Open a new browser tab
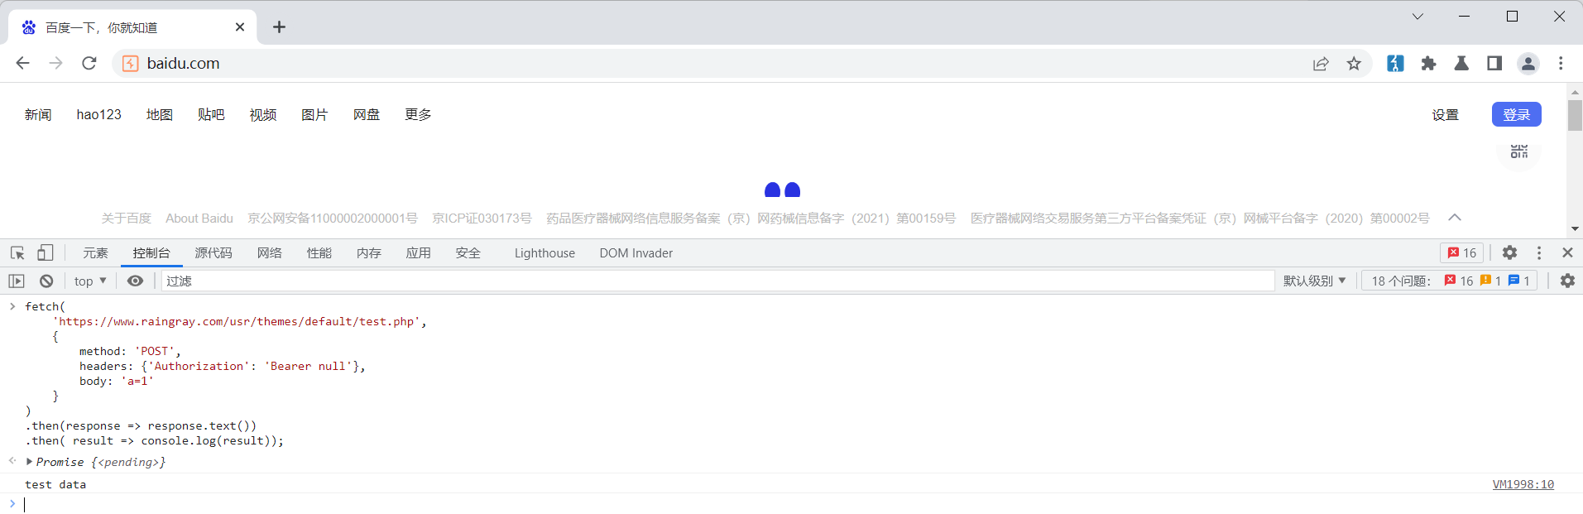 click(279, 27)
